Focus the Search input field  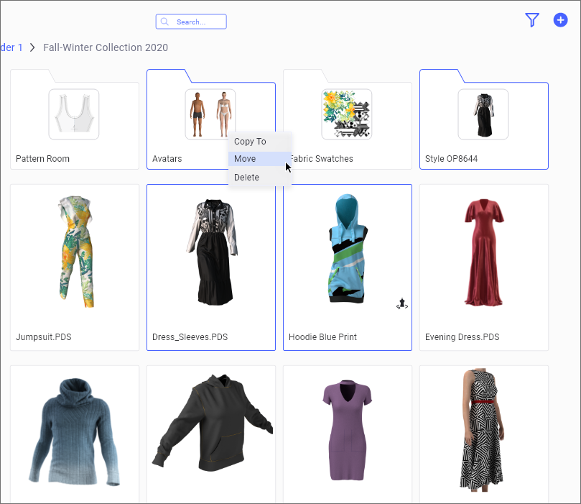[191, 22]
